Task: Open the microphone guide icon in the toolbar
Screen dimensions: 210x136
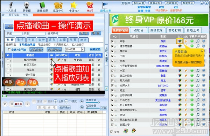Action: [11, 5]
